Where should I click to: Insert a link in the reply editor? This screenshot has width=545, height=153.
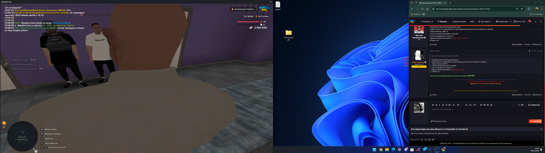click(x=481, y=105)
